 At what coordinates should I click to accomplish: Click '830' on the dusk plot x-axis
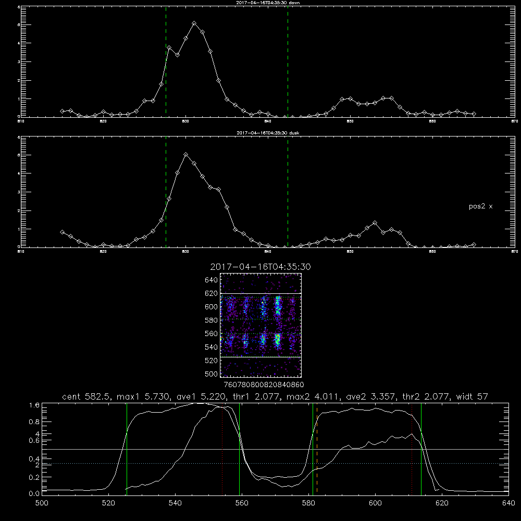point(185,252)
